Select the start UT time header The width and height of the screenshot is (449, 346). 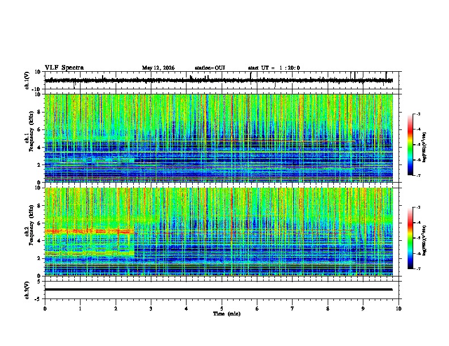[x=274, y=68]
